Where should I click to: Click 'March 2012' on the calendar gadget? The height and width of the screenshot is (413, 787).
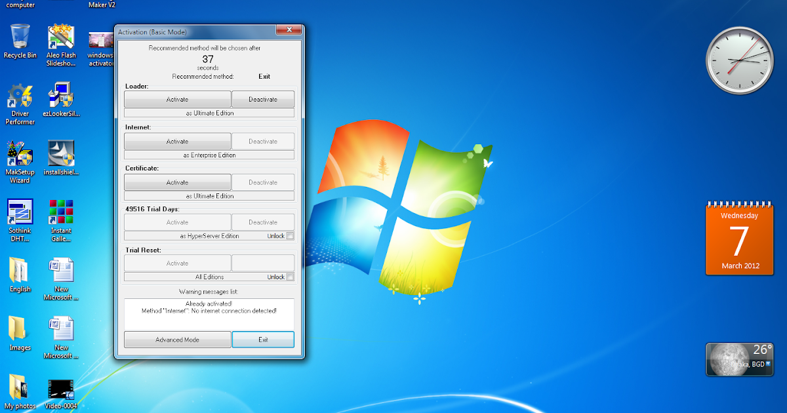coord(740,265)
